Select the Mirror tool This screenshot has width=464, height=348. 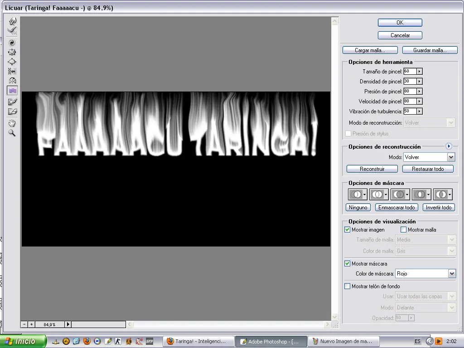pos(12,81)
